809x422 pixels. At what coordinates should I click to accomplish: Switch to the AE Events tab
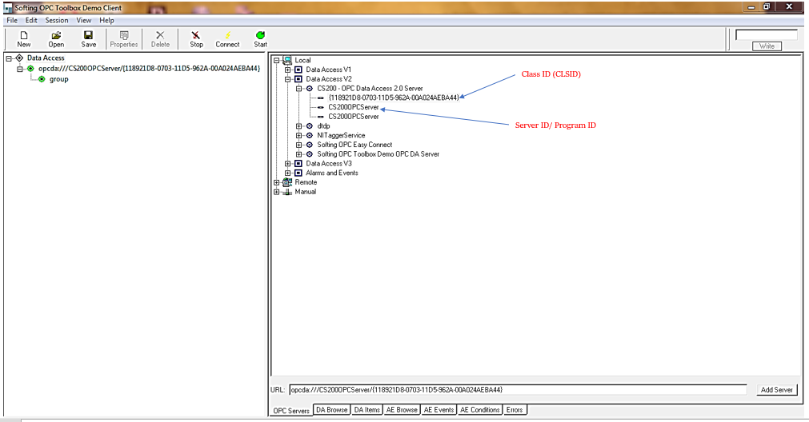click(x=439, y=410)
